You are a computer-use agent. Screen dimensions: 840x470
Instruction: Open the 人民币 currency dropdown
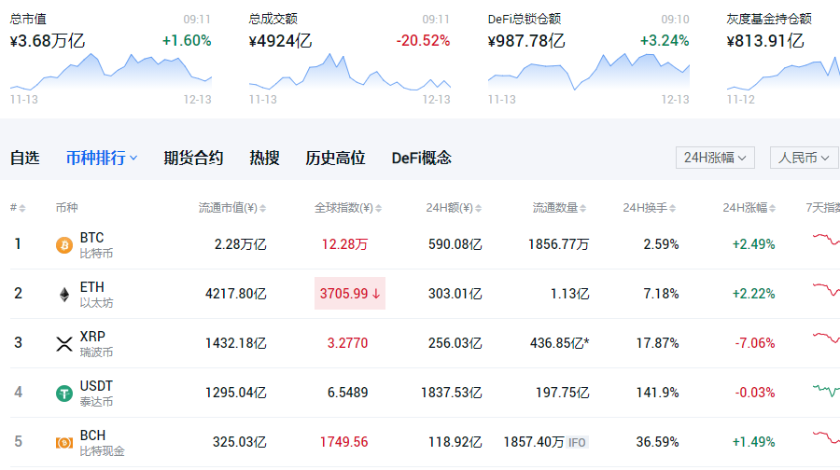click(804, 158)
